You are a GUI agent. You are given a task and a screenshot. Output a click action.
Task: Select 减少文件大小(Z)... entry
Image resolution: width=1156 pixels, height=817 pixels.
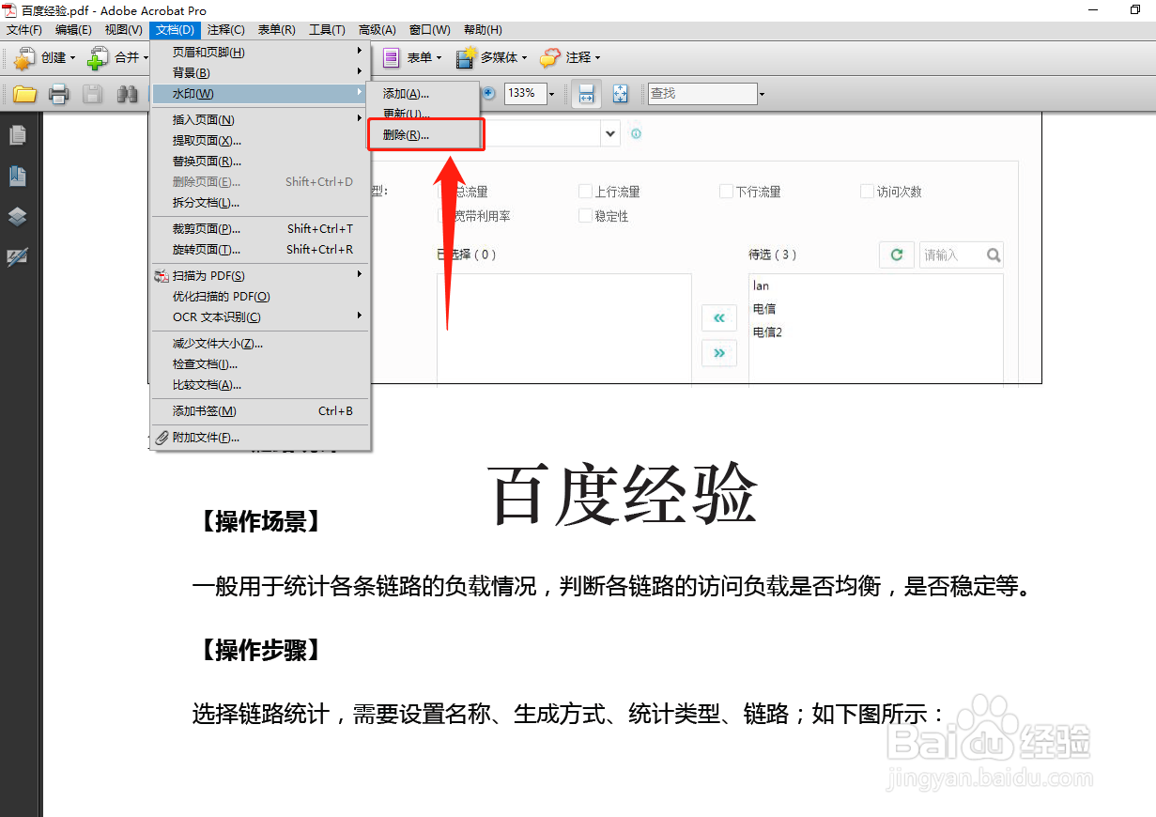pos(260,343)
